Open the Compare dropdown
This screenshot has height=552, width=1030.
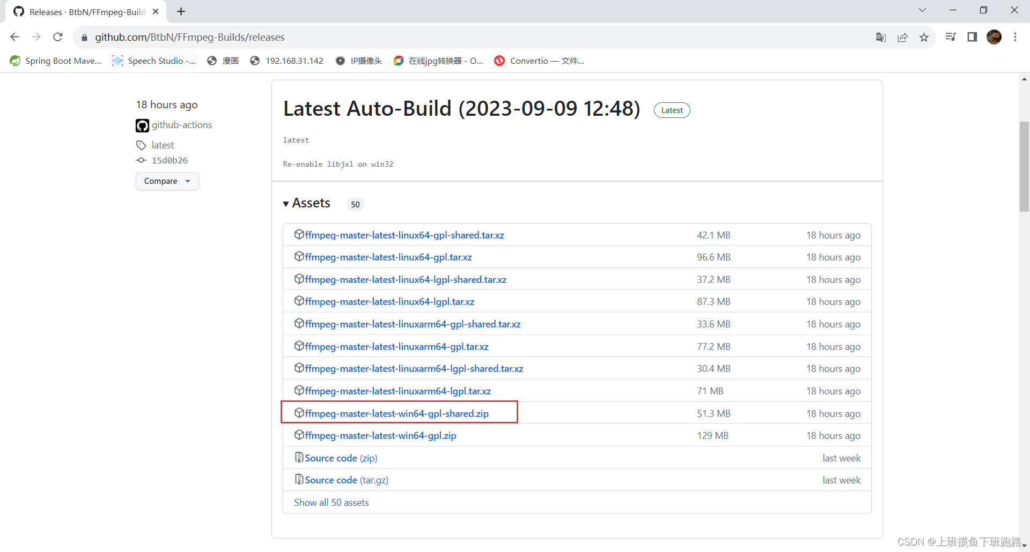click(167, 181)
